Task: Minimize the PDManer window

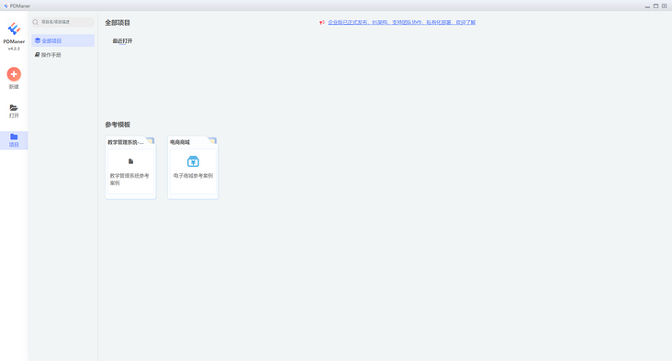Action: coord(647,6)
